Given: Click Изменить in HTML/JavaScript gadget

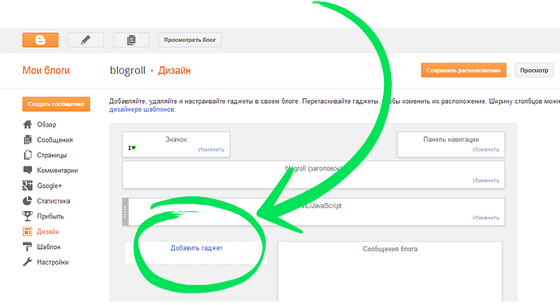Looking at the screenshot, I should tap(486, 218).
